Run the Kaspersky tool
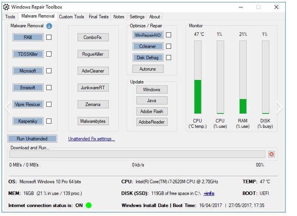Screen dimensions: 297x216 tap(28, 121)
